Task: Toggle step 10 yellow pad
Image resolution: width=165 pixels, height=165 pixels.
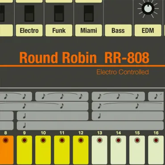Action: click(x=43, y=150)
